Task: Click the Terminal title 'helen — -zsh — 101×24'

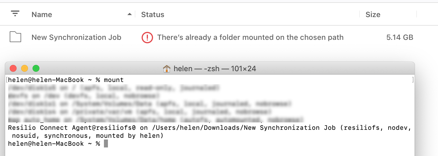Action: coord(215,69)
